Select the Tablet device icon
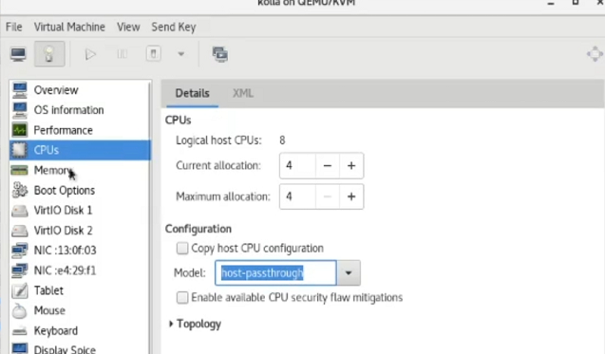This screenshot has width=605, height=354. (19, 290)
